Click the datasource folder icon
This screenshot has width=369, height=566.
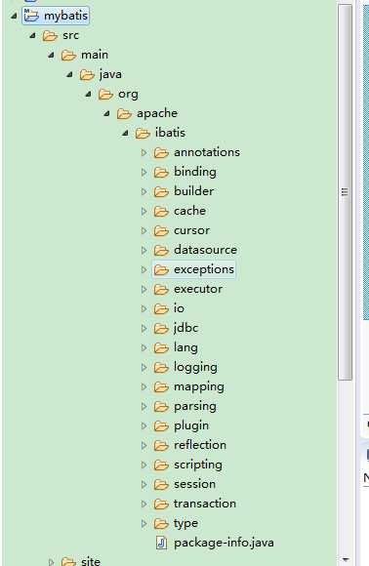(161, 250)
